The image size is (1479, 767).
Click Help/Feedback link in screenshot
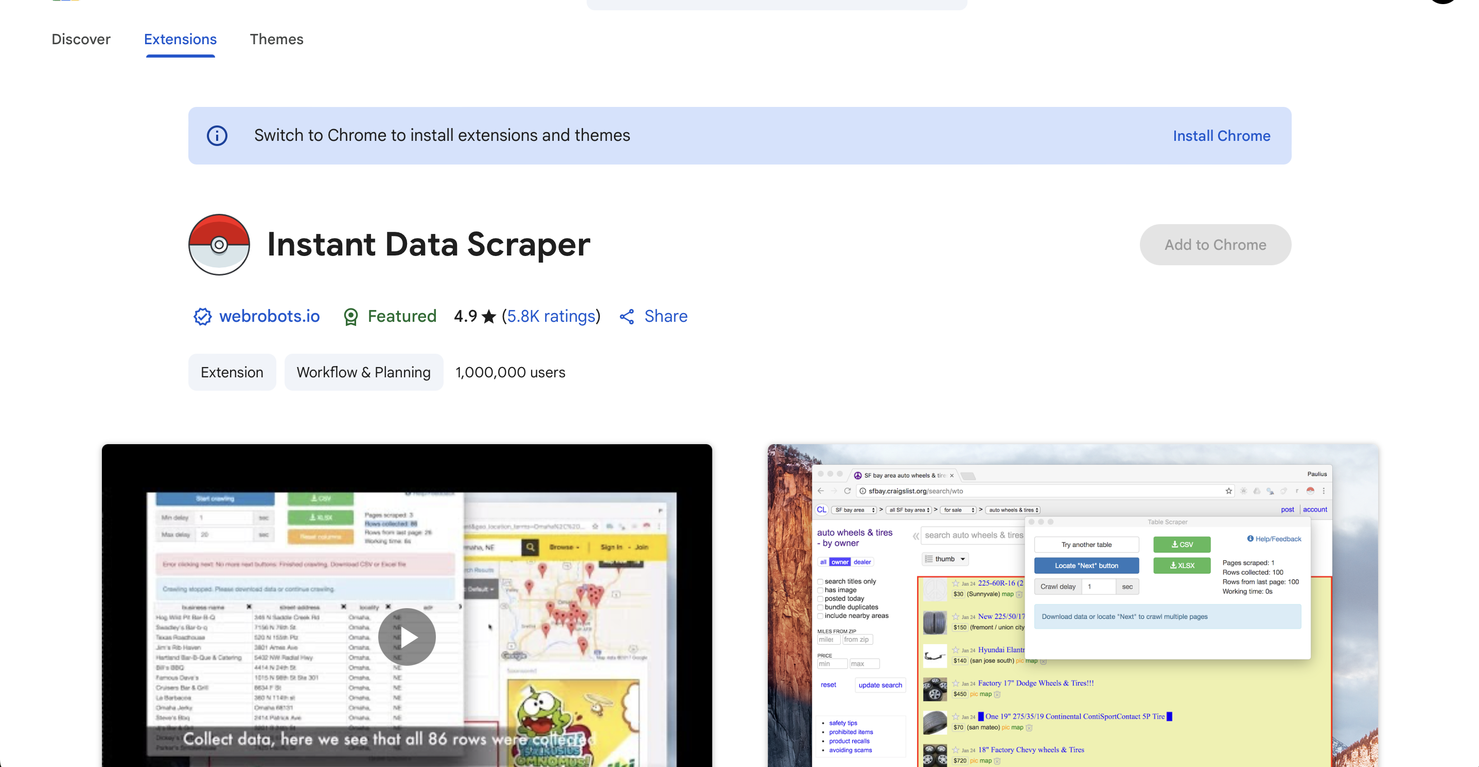coord(1274,539)
